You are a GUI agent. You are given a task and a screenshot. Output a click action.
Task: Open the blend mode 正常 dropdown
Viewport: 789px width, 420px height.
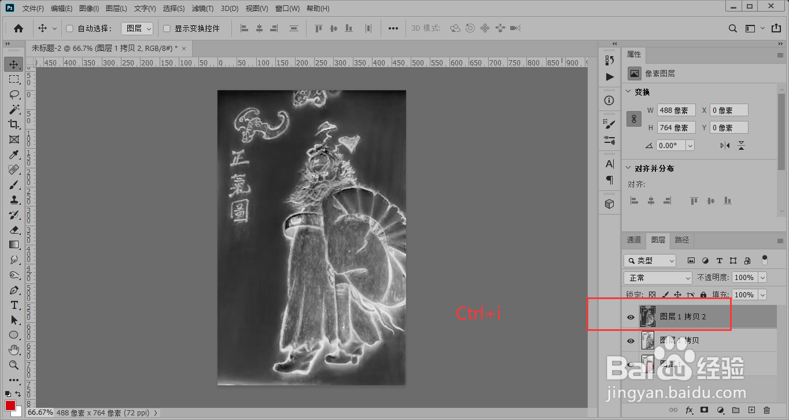tap(658, 278)
